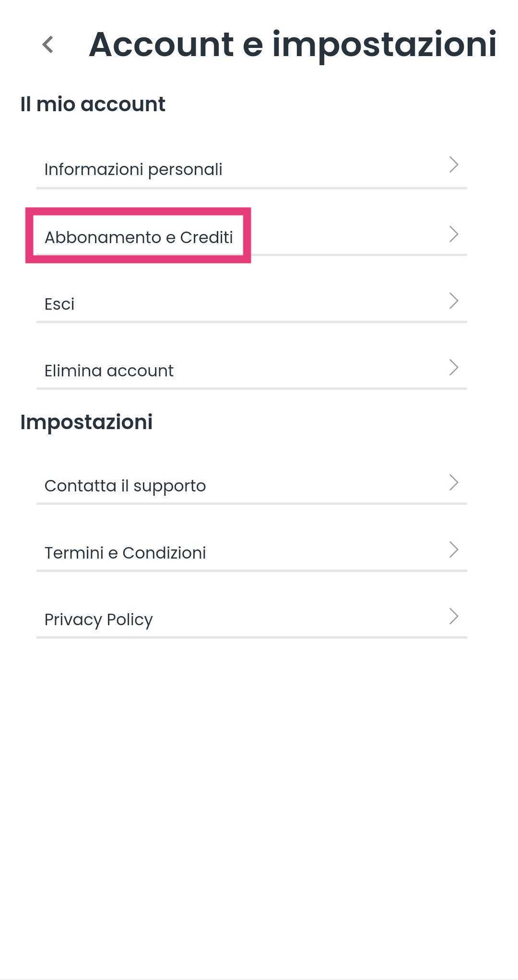This screenshot has height=980, width=518.
Task: Open the Abbonamento e Crediti entry
Action: tap(139, 237)
